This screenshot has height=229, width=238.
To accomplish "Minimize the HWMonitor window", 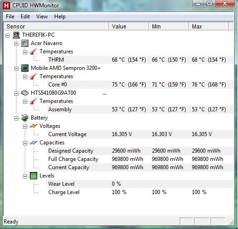I will pos(198,4).
